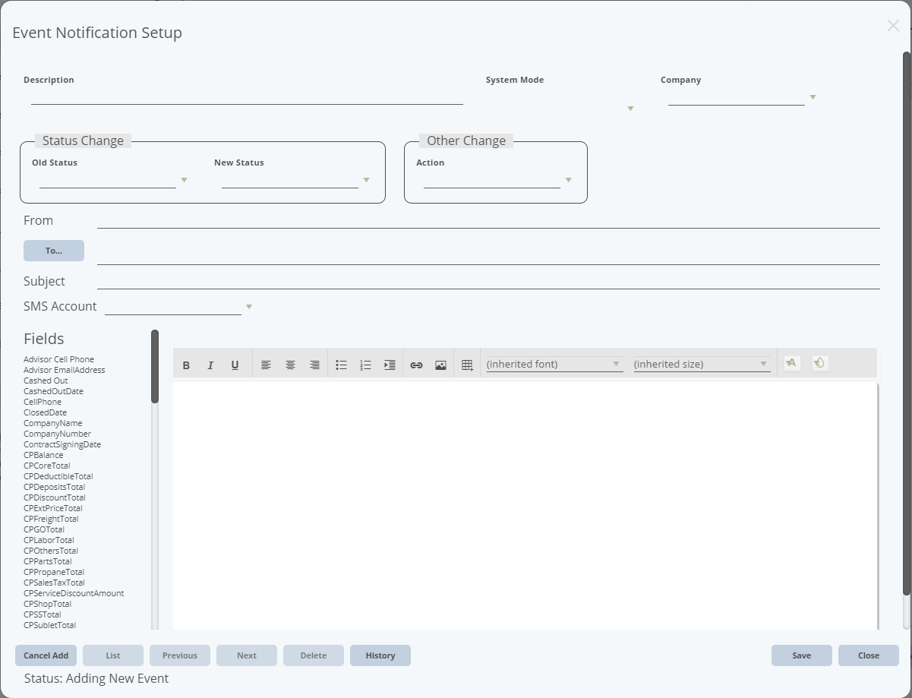
Task: Select CPServiceDiscountAmount field
Action: coord(74,593)
